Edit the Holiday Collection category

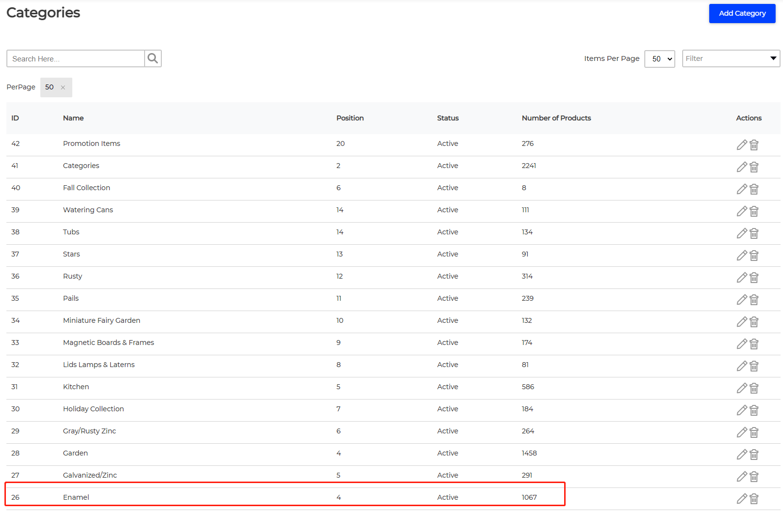(x=742, y=410)
